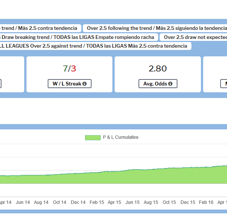Click the Aug 14 axis label
The height and width of the screenshot is (216, 227).
point(41,202)
